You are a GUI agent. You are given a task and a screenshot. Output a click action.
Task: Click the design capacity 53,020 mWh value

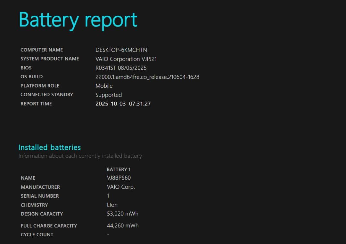[x=122, y=214]
